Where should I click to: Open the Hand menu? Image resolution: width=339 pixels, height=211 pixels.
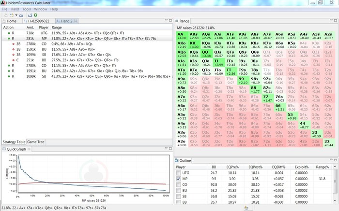pyautogui.click(x=15, y=9)
